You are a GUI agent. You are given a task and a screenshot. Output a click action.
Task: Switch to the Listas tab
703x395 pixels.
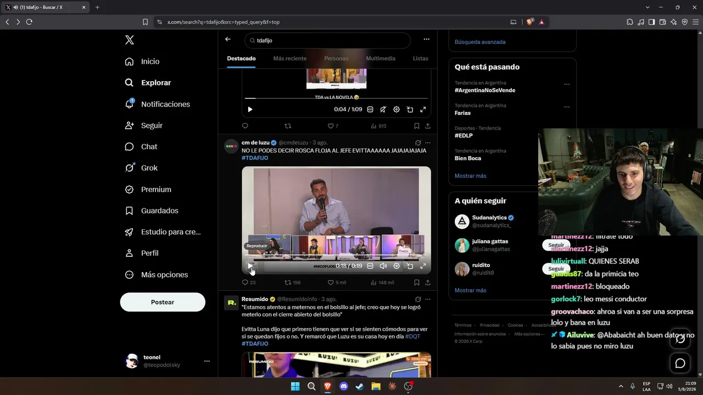[x=421, y=59]
